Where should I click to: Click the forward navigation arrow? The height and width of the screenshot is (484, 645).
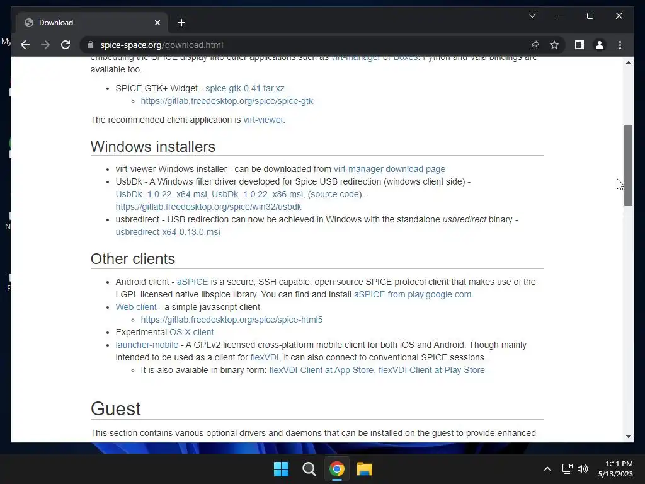[45, 45]
